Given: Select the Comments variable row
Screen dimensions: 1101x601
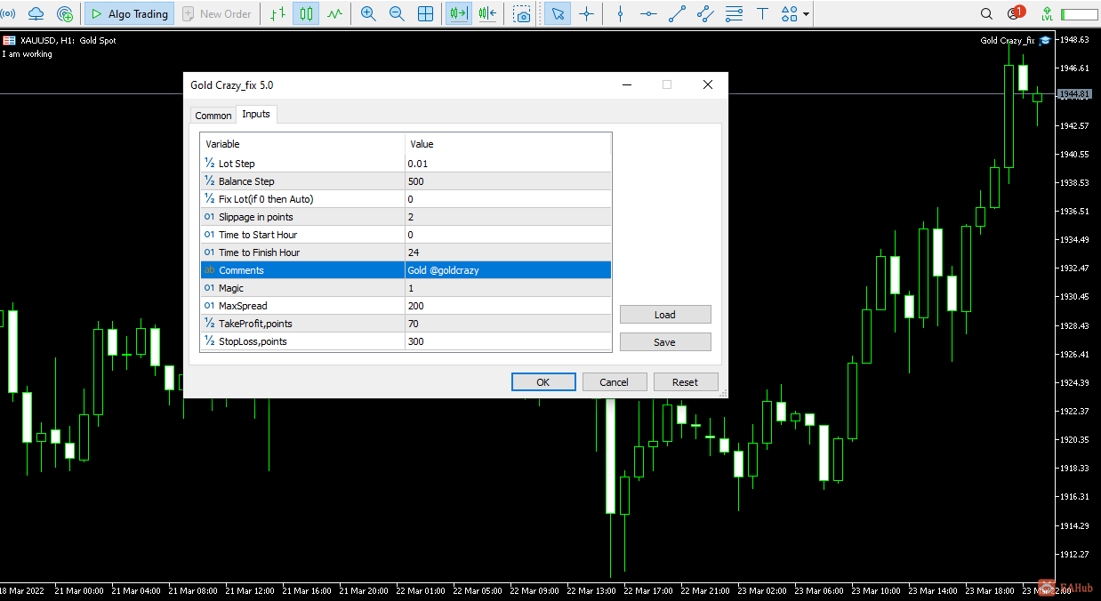Looking at the screenshot, I should pyautogui.click(x=406, y=270).
